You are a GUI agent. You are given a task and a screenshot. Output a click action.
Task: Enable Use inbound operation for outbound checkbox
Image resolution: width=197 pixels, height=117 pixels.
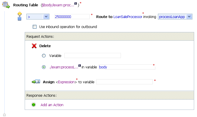click(34, 27)
